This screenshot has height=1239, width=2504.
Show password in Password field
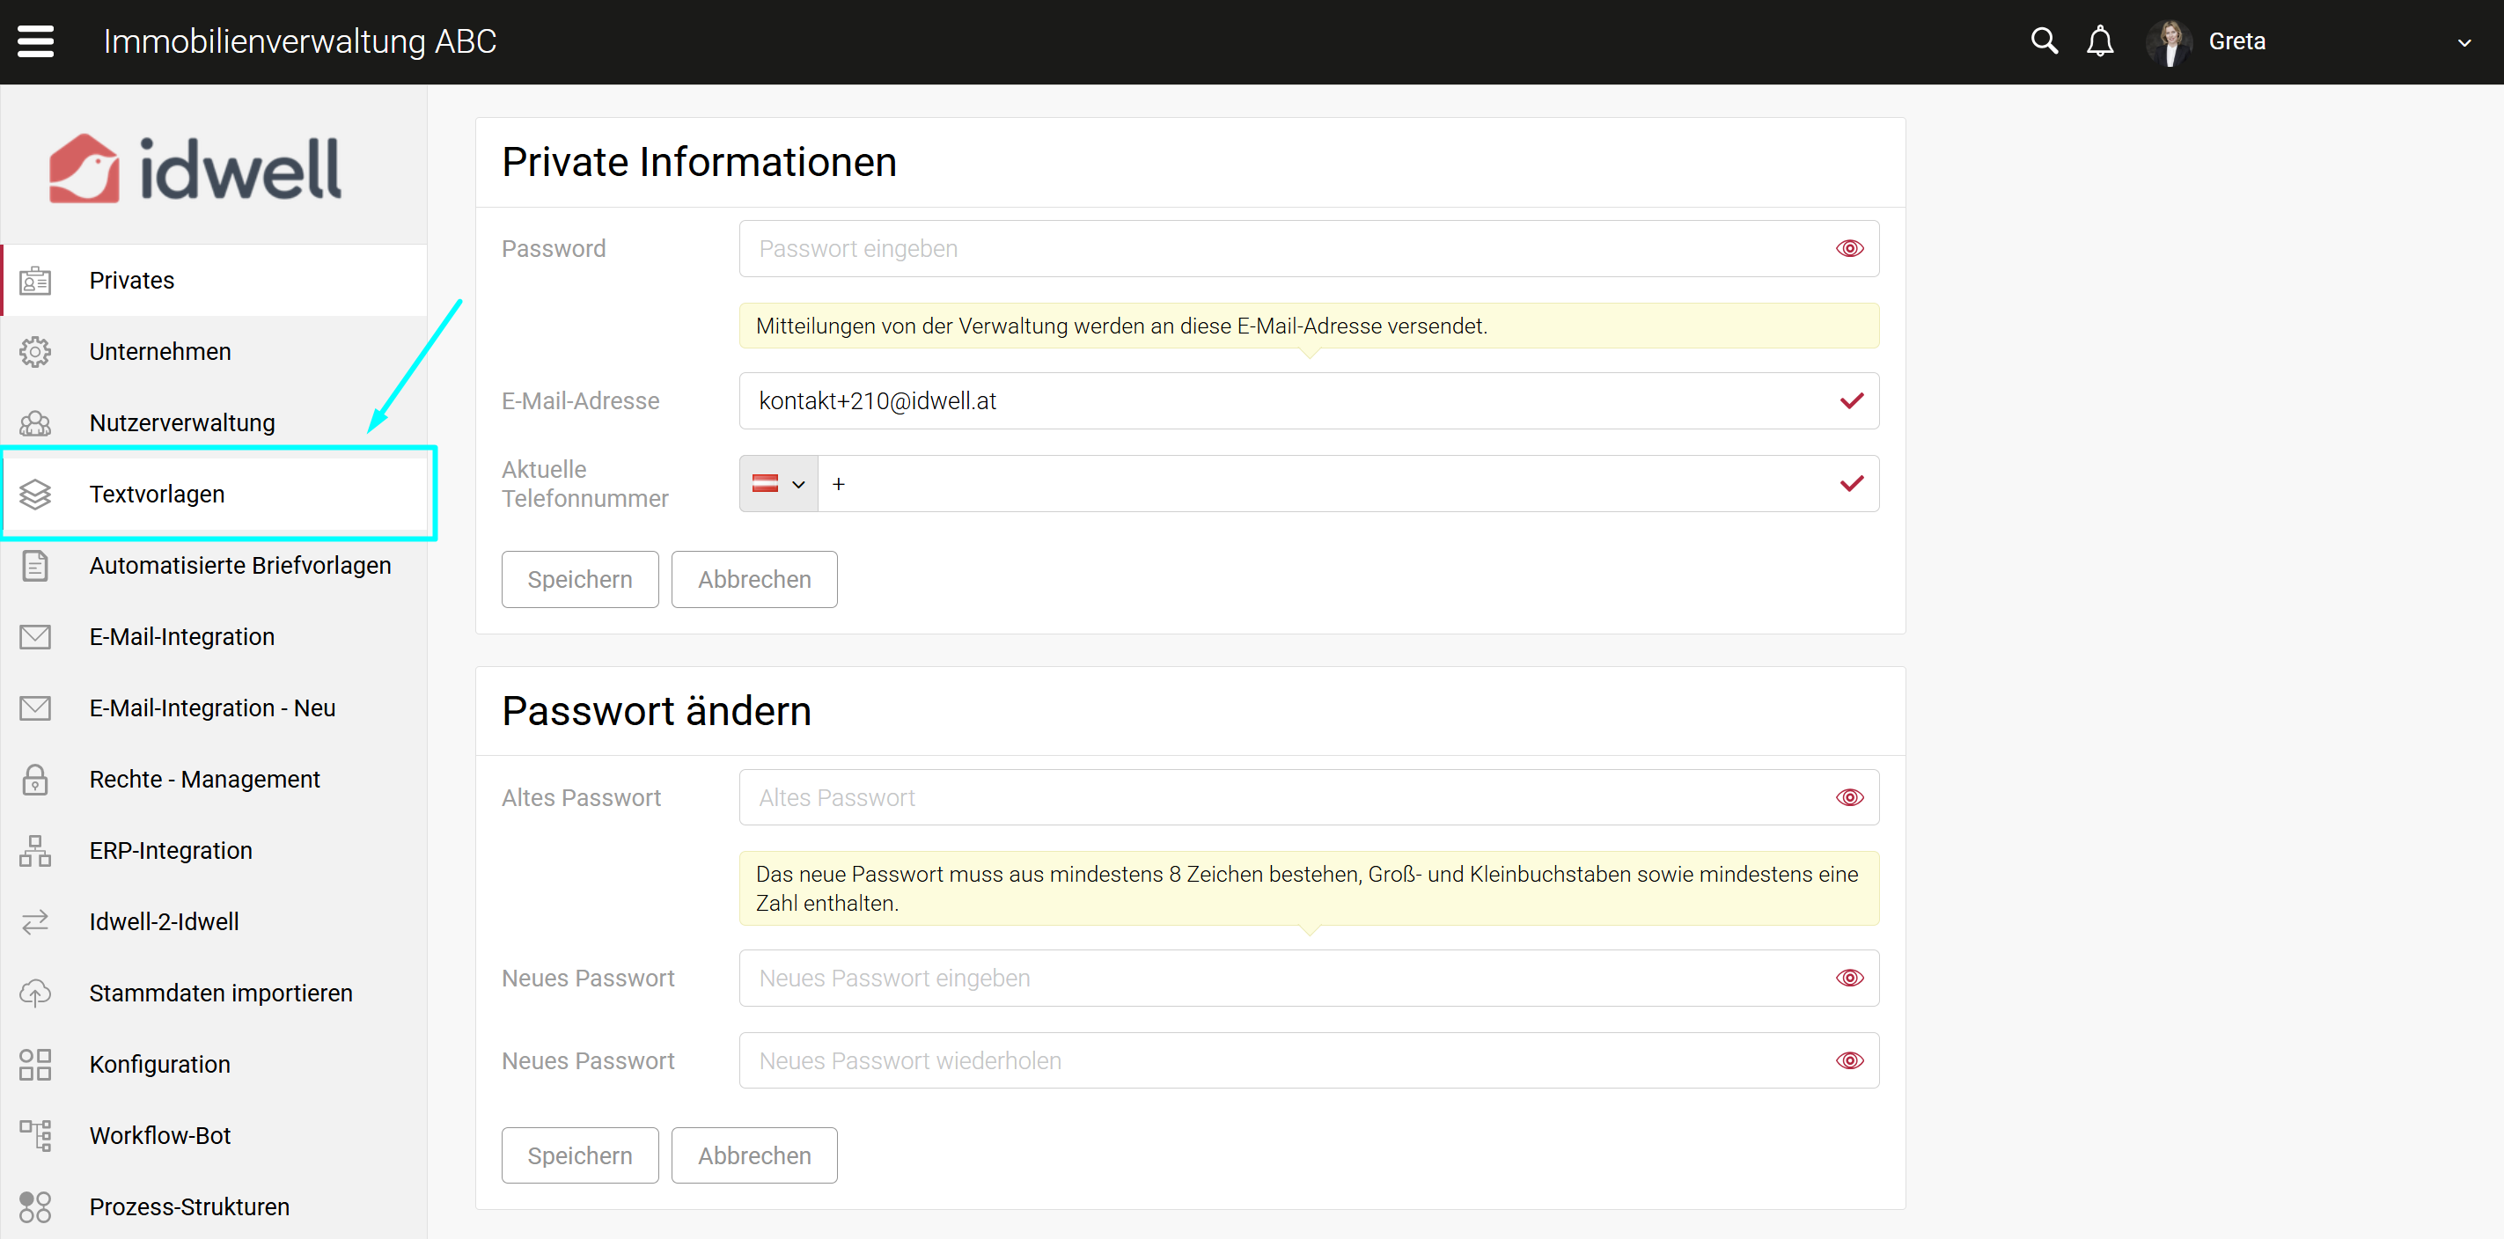pyautogui.click(x=1849, y=249)
